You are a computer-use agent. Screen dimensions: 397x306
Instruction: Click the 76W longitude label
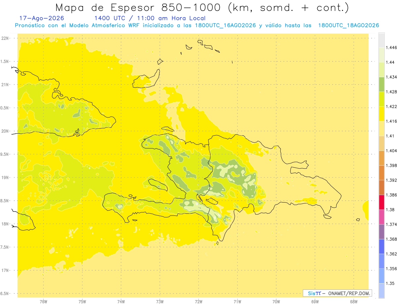point(43,302)
